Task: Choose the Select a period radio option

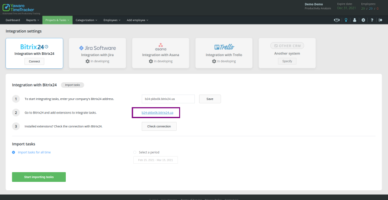Action: 135,152
